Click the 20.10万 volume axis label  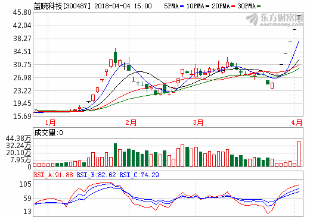18,153
